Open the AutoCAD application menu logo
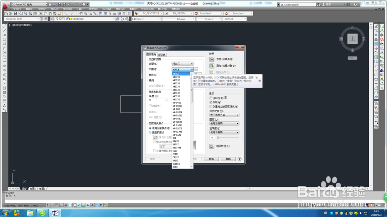This screenshot has width=387, height=217. (x=5, y=6)
